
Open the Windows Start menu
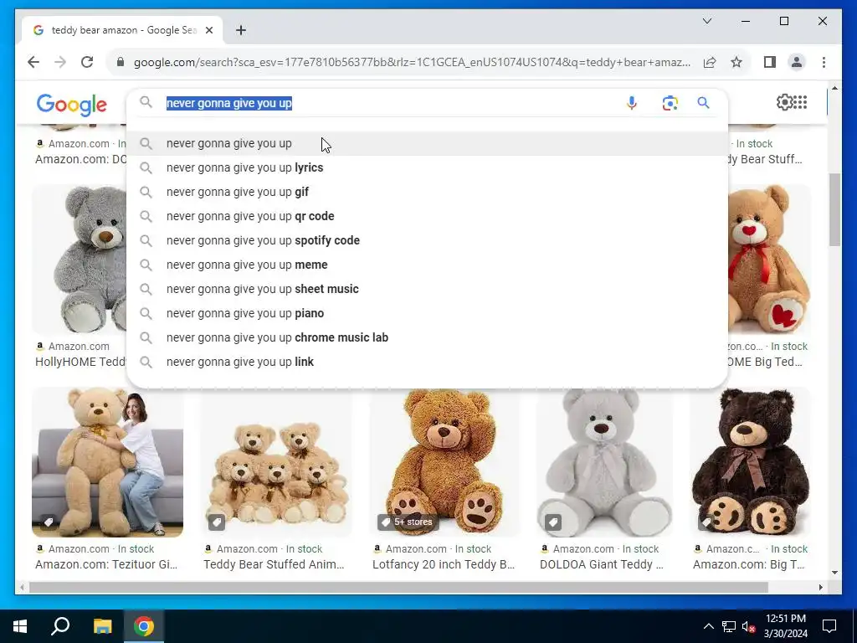pyautogui.click(x=20, y=626)
